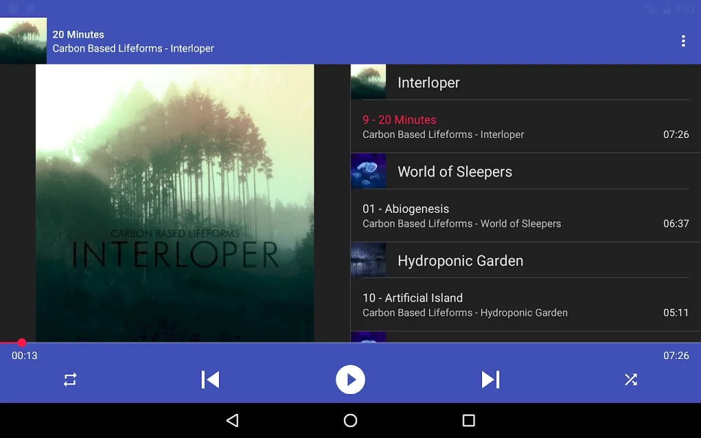Open the three-dot overflow menu

tap(683, 41)
